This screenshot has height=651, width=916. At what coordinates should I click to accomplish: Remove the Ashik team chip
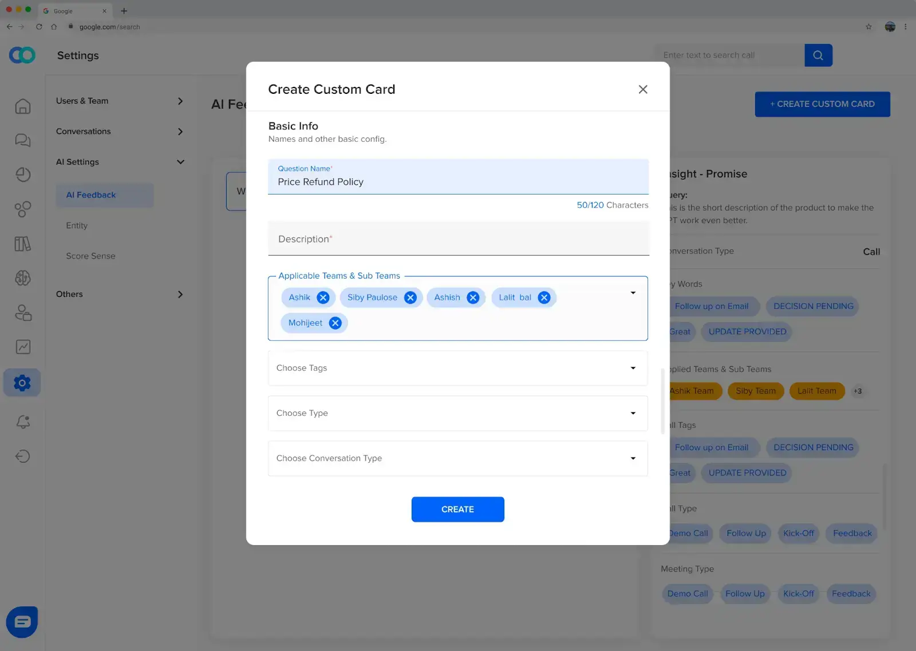pyautogui.click(x=323, y=297)
